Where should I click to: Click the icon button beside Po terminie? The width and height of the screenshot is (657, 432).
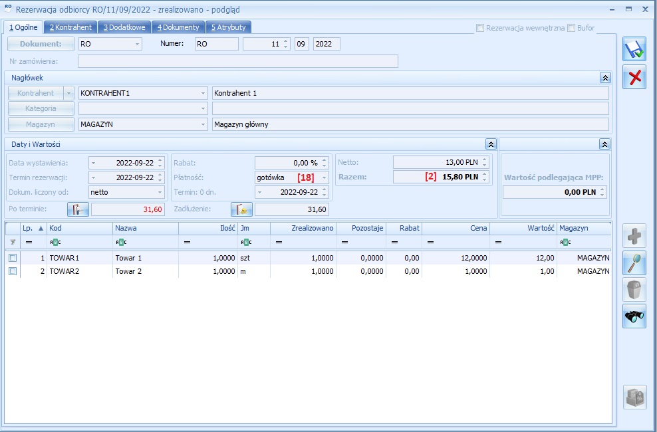click(78, 209)
